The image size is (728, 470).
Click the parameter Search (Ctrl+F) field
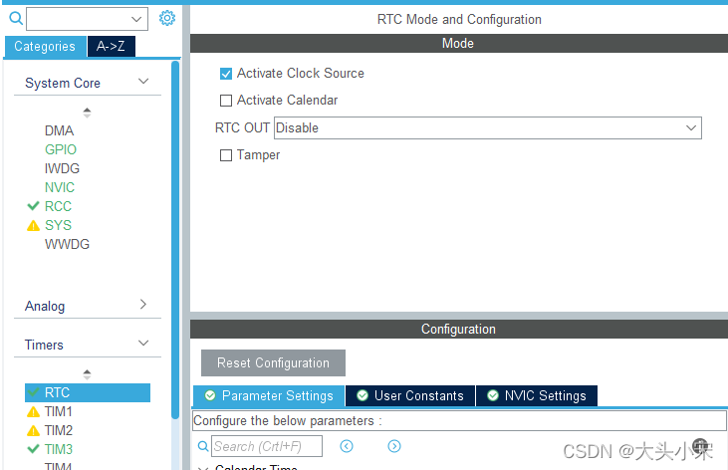[267, 446]
